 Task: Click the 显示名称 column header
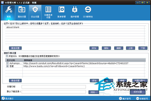click(14, 60)
